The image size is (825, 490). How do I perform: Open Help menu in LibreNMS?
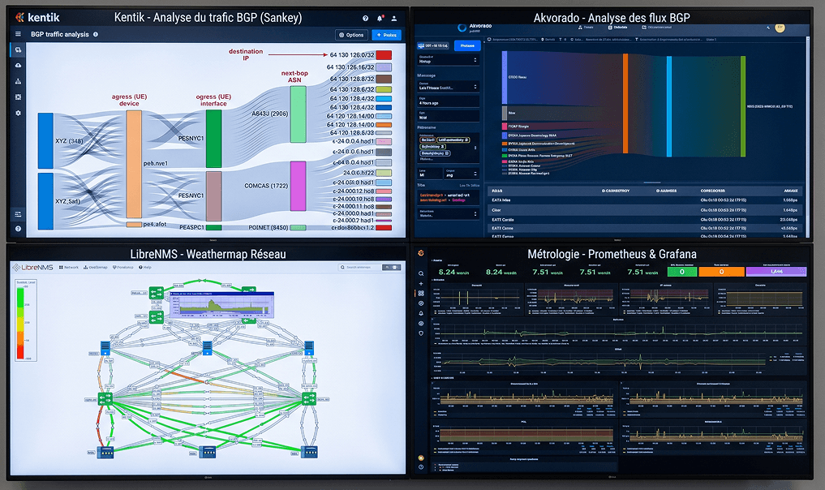145,268
